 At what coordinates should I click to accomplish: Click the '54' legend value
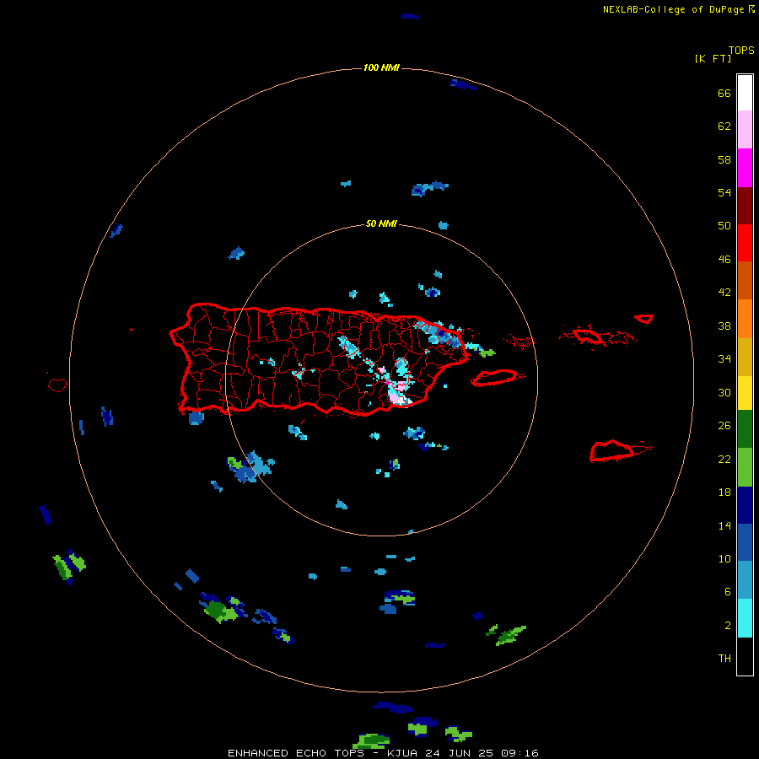click(x=724, y=192)
